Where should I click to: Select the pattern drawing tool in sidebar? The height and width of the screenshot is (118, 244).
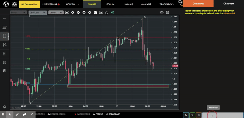coord(5,45)
